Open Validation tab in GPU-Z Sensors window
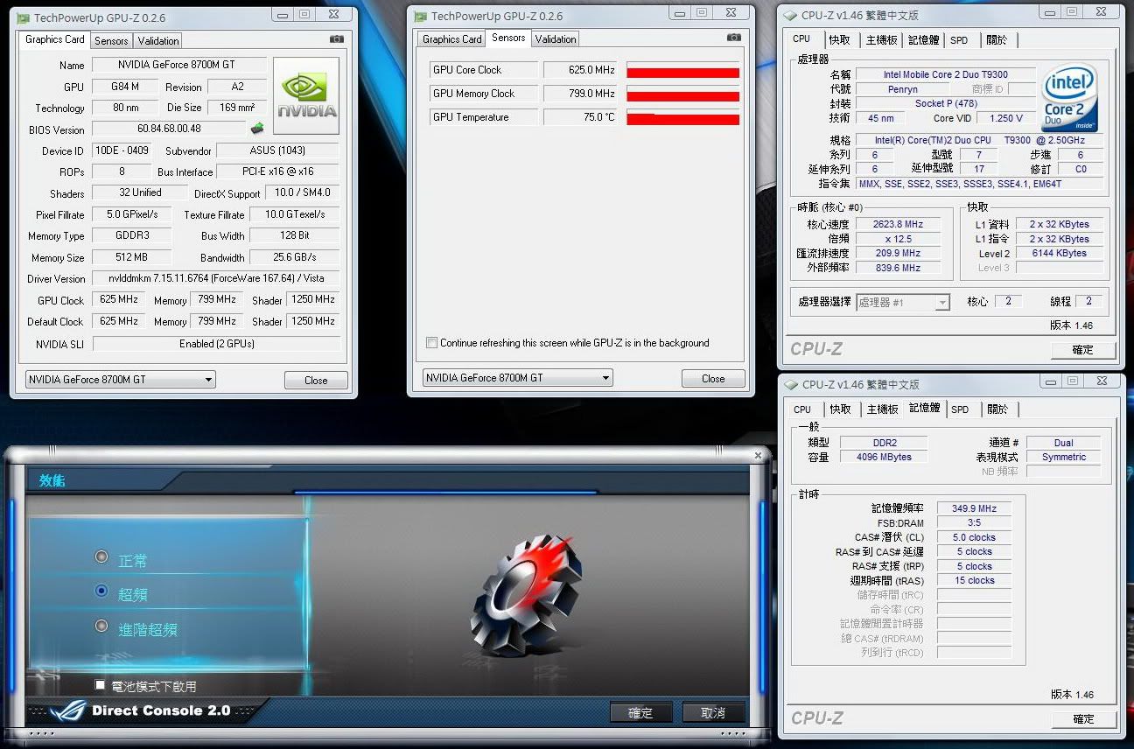Image resolution: width=1134 pixels, height=749 pixels. 556,39
